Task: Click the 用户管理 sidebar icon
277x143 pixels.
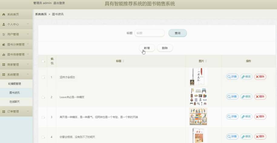Action: point(4,34)
